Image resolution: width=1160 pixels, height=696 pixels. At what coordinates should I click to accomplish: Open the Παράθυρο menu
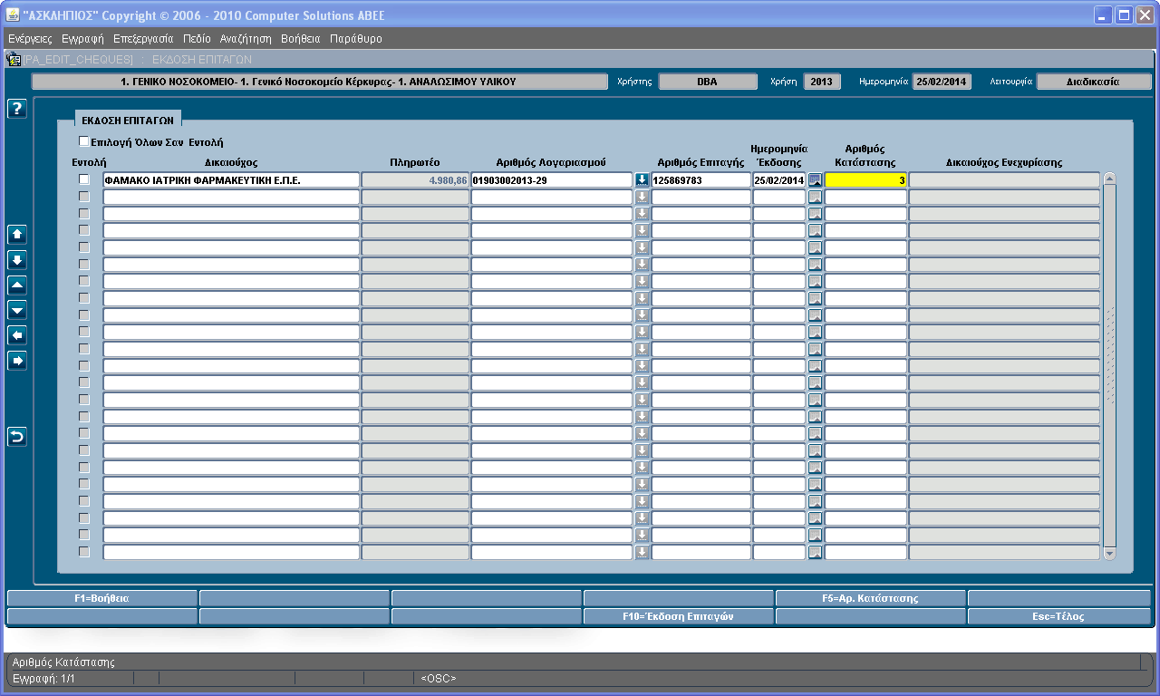(356, 39)
